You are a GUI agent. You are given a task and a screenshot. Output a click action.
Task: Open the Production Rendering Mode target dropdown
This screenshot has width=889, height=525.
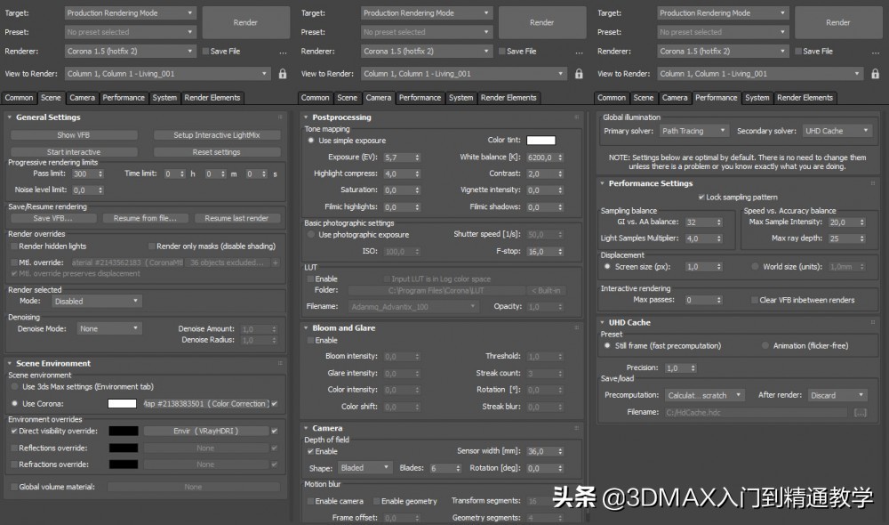(x=130, y=12)
